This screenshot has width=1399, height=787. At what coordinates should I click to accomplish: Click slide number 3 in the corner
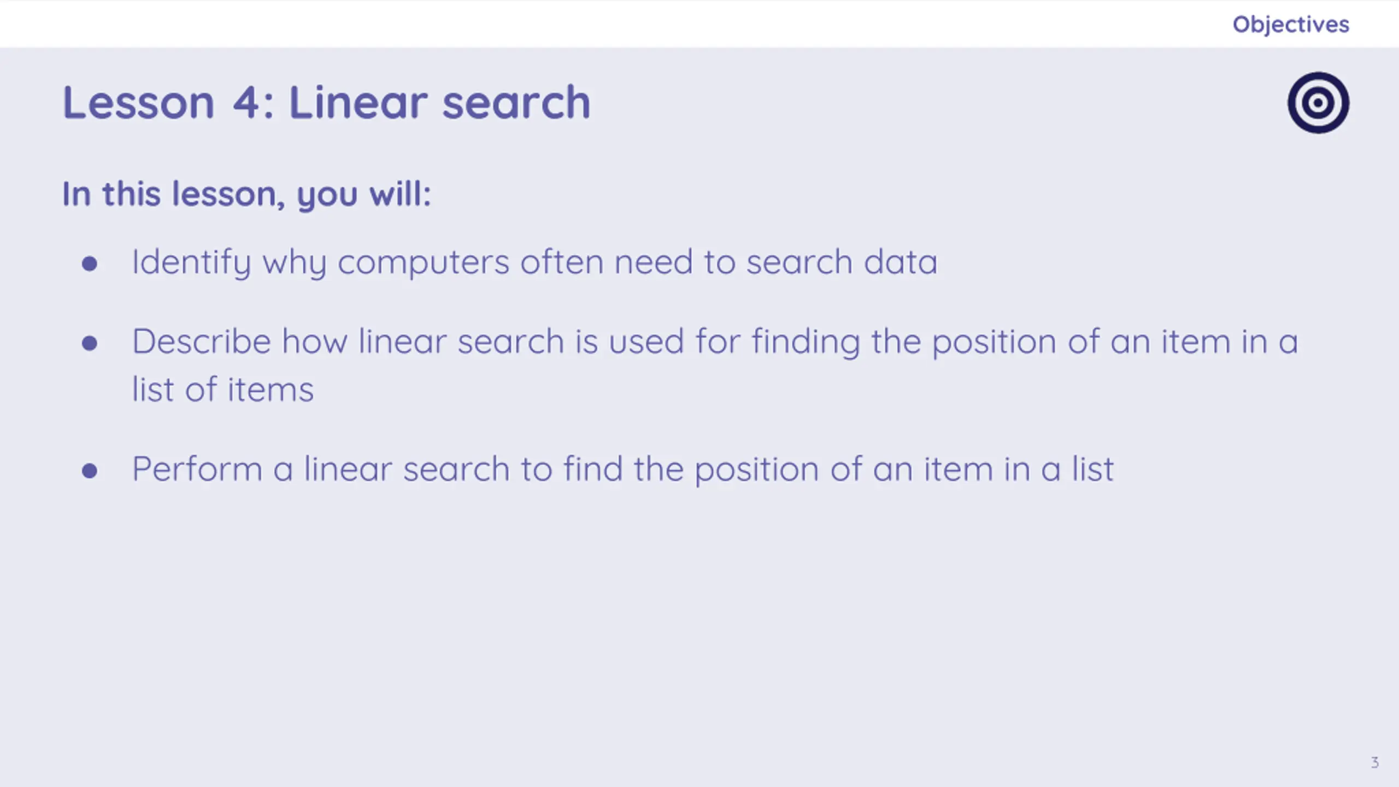pos(1375,762)
